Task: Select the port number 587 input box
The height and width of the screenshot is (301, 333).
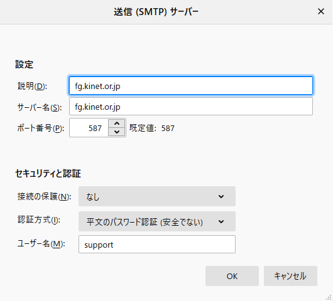Action: click(x=89, y=128)
